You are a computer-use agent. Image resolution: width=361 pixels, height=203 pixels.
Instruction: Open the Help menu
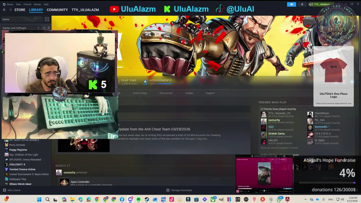click(x=46, y=4)
